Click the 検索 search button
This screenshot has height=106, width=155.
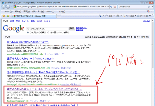click(x=72, y=28)
